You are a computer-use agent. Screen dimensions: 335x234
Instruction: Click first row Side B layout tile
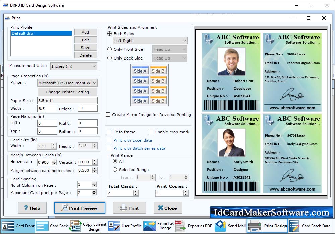(158, 70)
